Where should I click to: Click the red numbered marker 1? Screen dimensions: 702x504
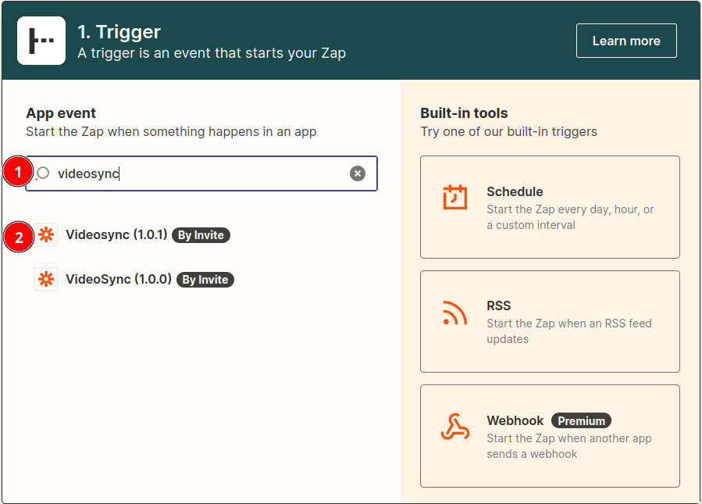[17, 172]
